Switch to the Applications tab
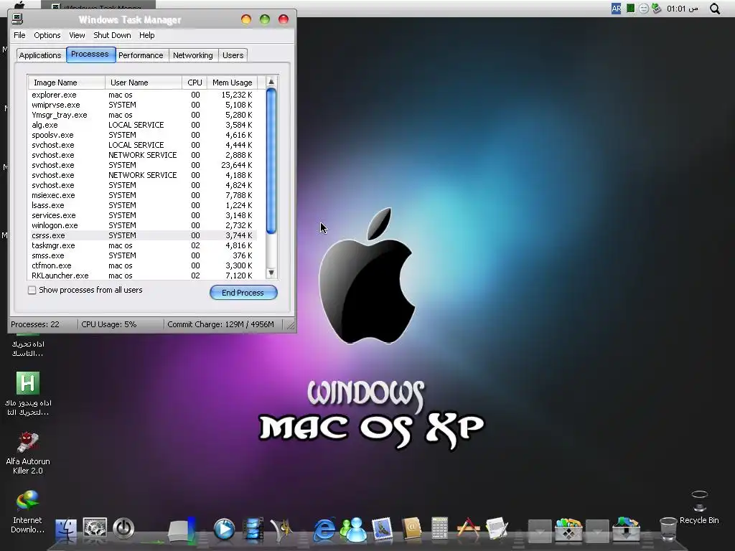The width and height of the screenshot is (735, 551). (x=40, y=55)
